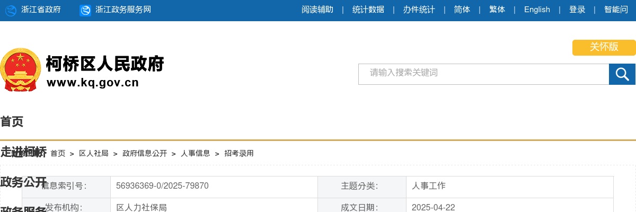Click 首页 in breadcrumb
This screenshot has width=636, height=212.
pos(58,153)
